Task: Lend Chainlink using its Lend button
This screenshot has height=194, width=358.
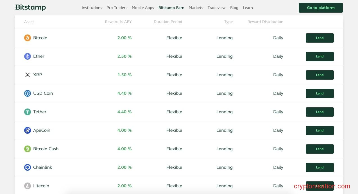Action: point(320,167)
